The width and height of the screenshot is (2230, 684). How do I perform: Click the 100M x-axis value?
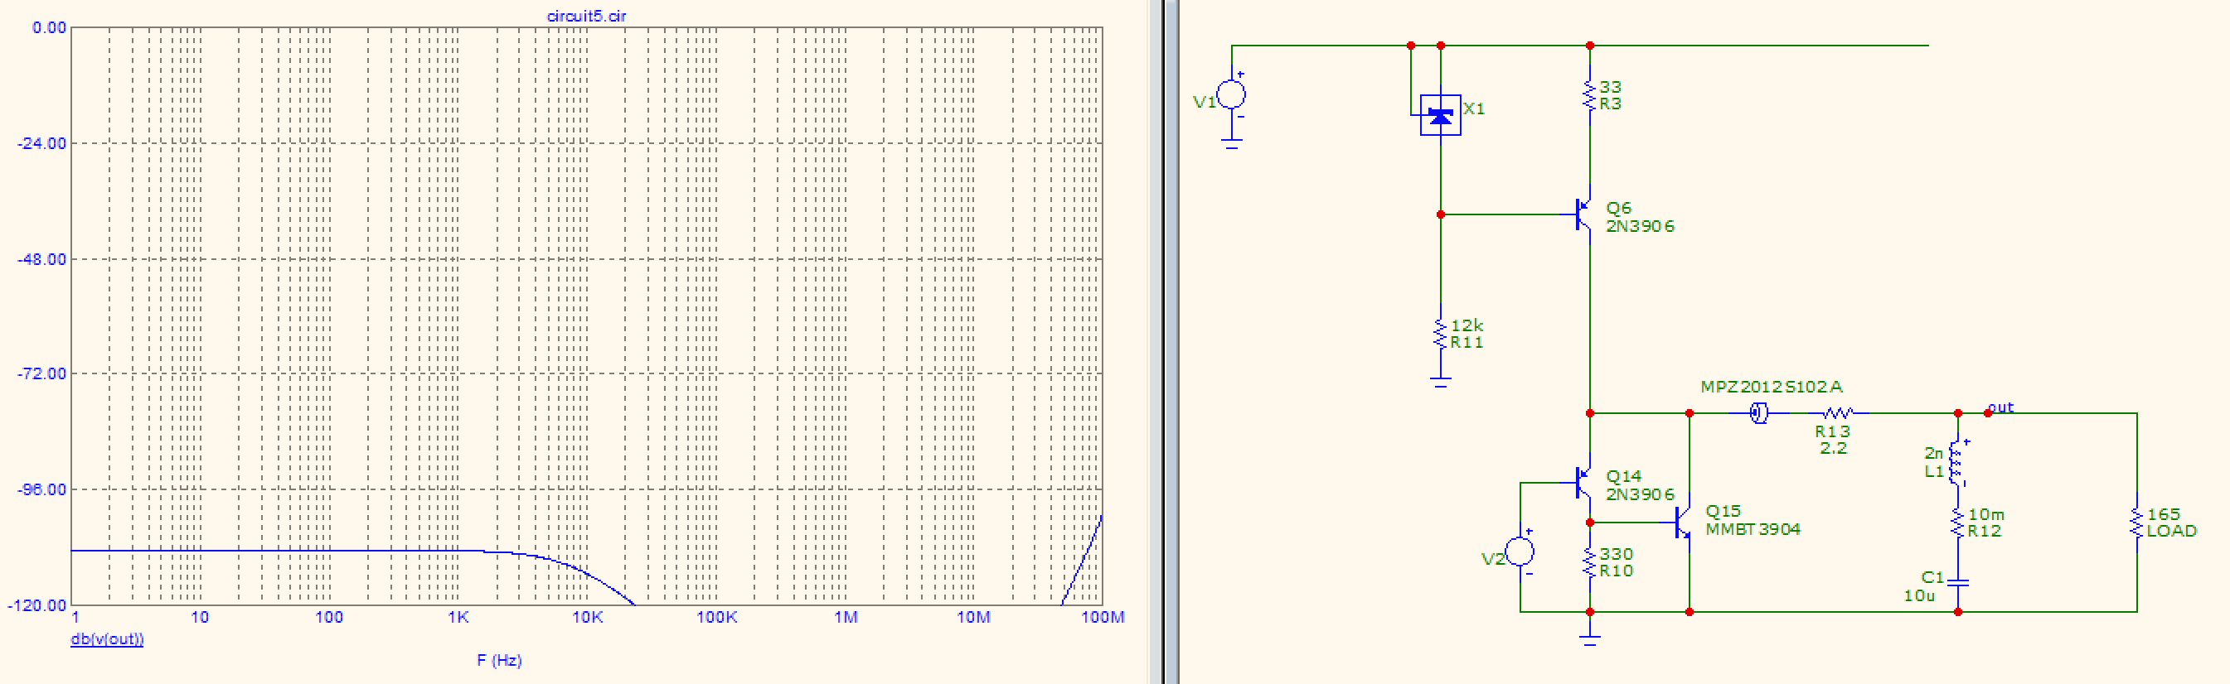[x=1103, y=618]
